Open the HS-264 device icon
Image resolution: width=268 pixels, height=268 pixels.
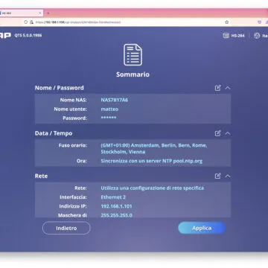pos(226,36)
